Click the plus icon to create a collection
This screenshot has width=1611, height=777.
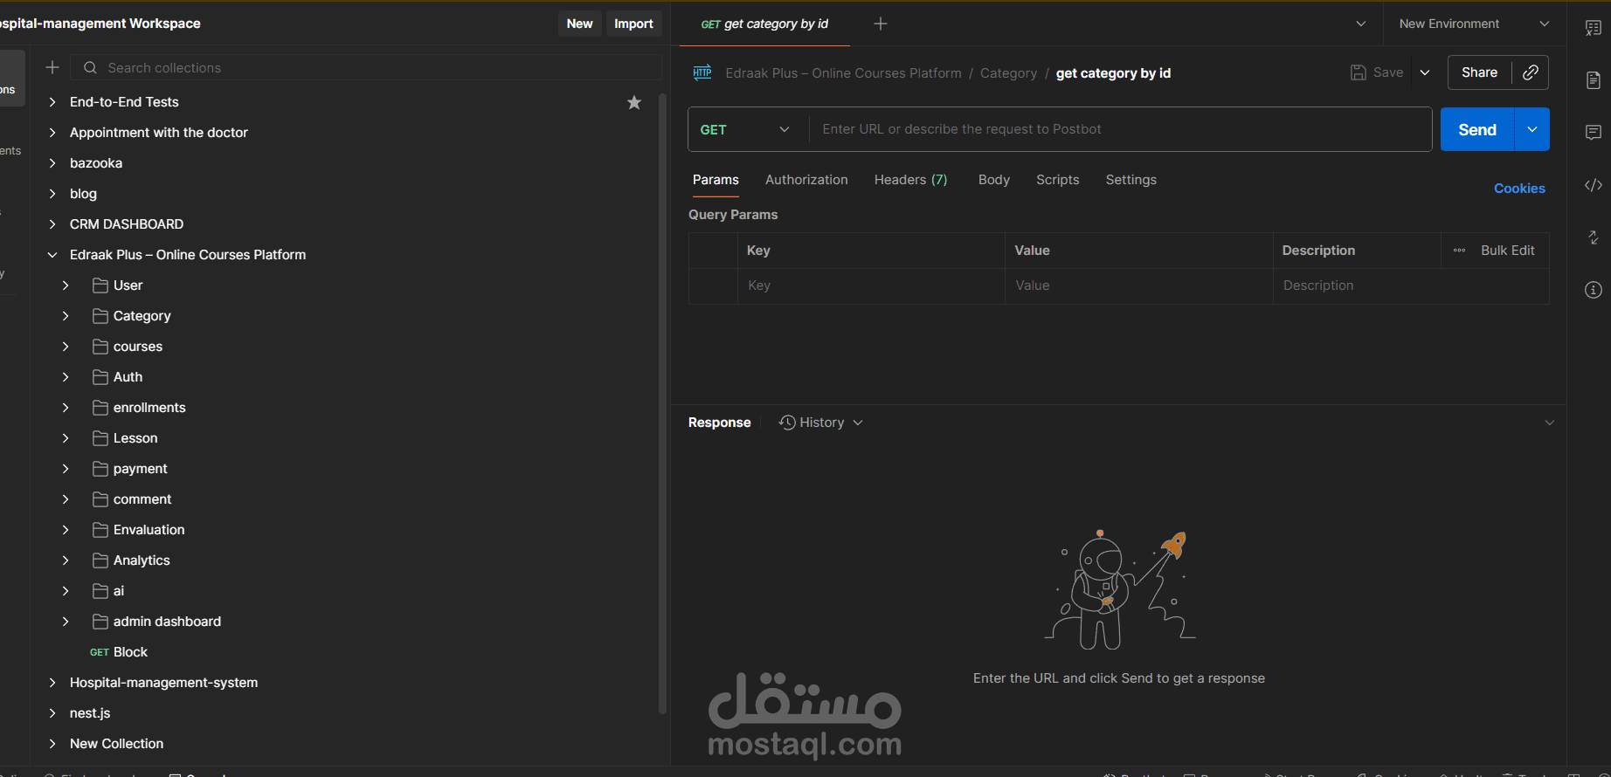(x=52, y=67)
